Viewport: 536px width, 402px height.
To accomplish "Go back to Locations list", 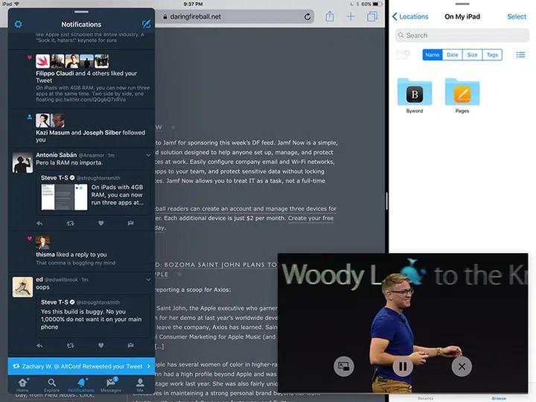I will [x=410, y=16].
